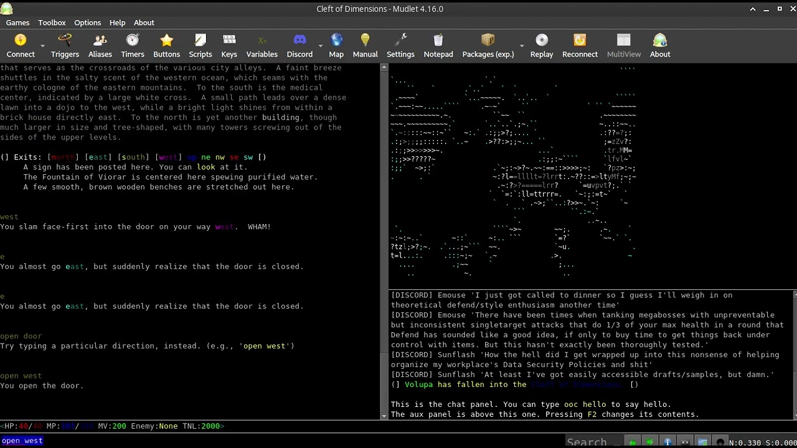Open the Notepad tool
The image size is (797, 448).
pyautogui.click(x=438, y=46)
